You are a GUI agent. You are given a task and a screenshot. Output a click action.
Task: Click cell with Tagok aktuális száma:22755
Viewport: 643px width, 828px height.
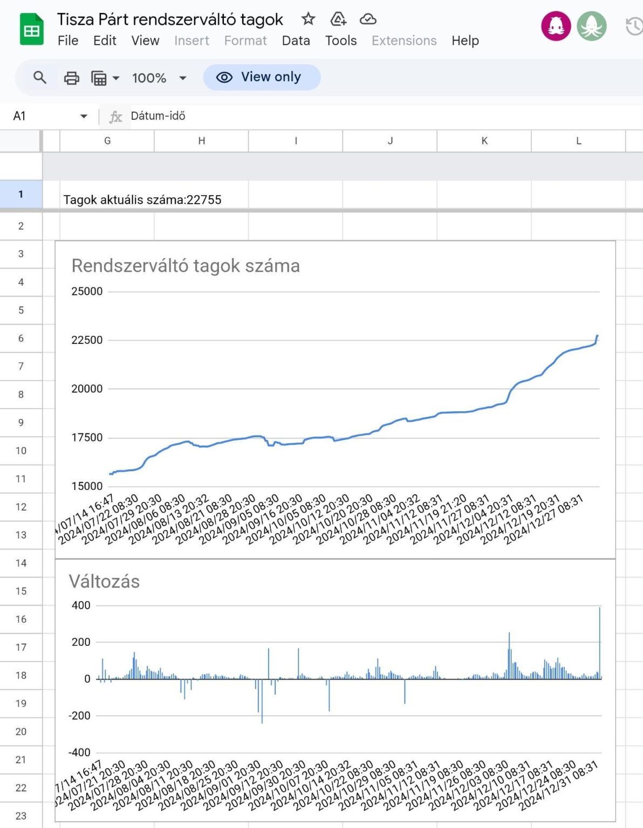click(142, 199)
